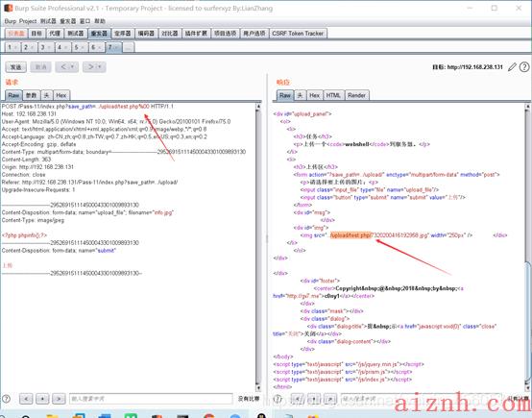Show request Raw view tab
This screenshot has width=532, height=418.
coord(13,95)
